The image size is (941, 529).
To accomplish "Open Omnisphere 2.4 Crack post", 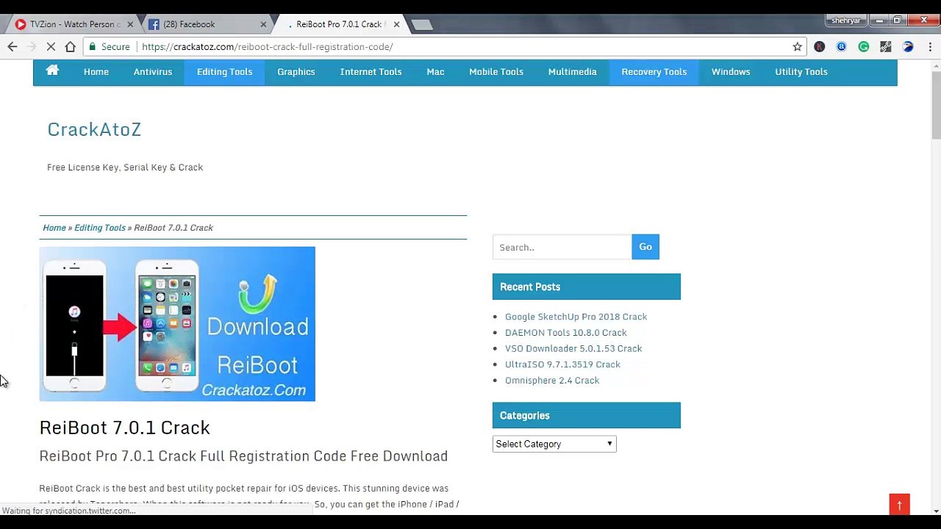I will [552, 381].
